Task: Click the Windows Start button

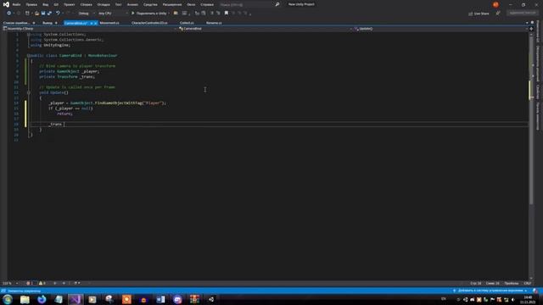Action: tap(8, 299)
